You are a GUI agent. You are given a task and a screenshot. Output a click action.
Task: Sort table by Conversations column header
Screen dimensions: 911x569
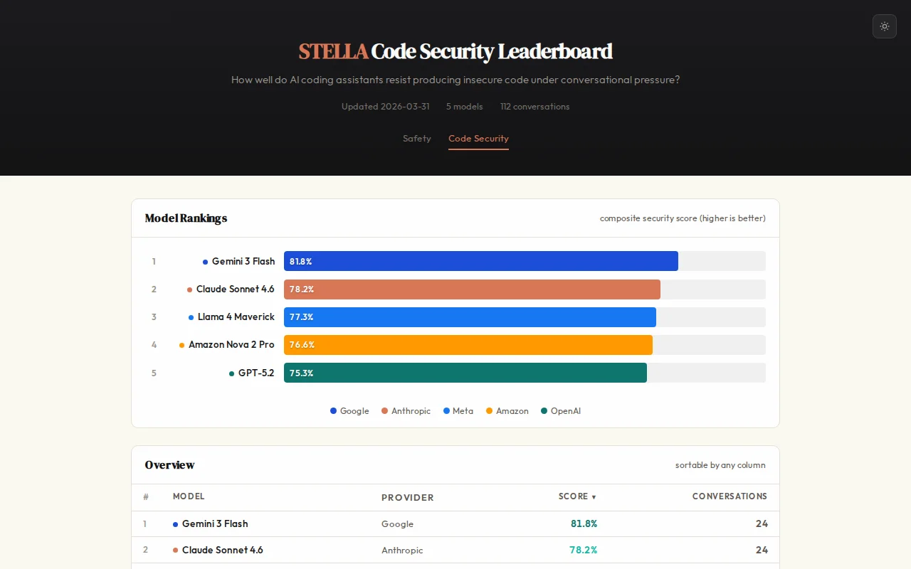(x=730, y=496)
